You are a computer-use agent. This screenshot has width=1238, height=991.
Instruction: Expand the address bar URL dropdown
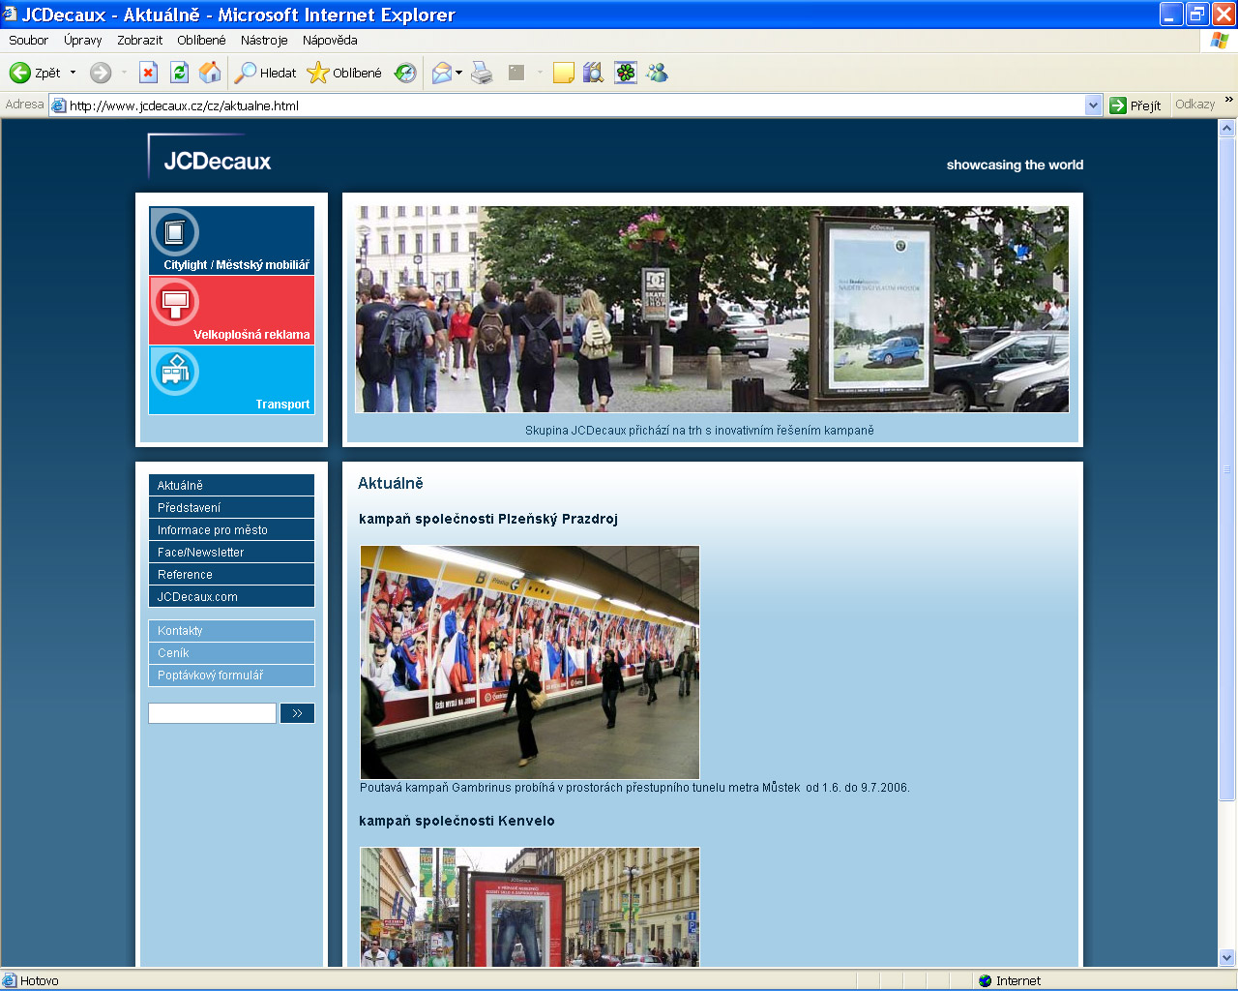1094,105
